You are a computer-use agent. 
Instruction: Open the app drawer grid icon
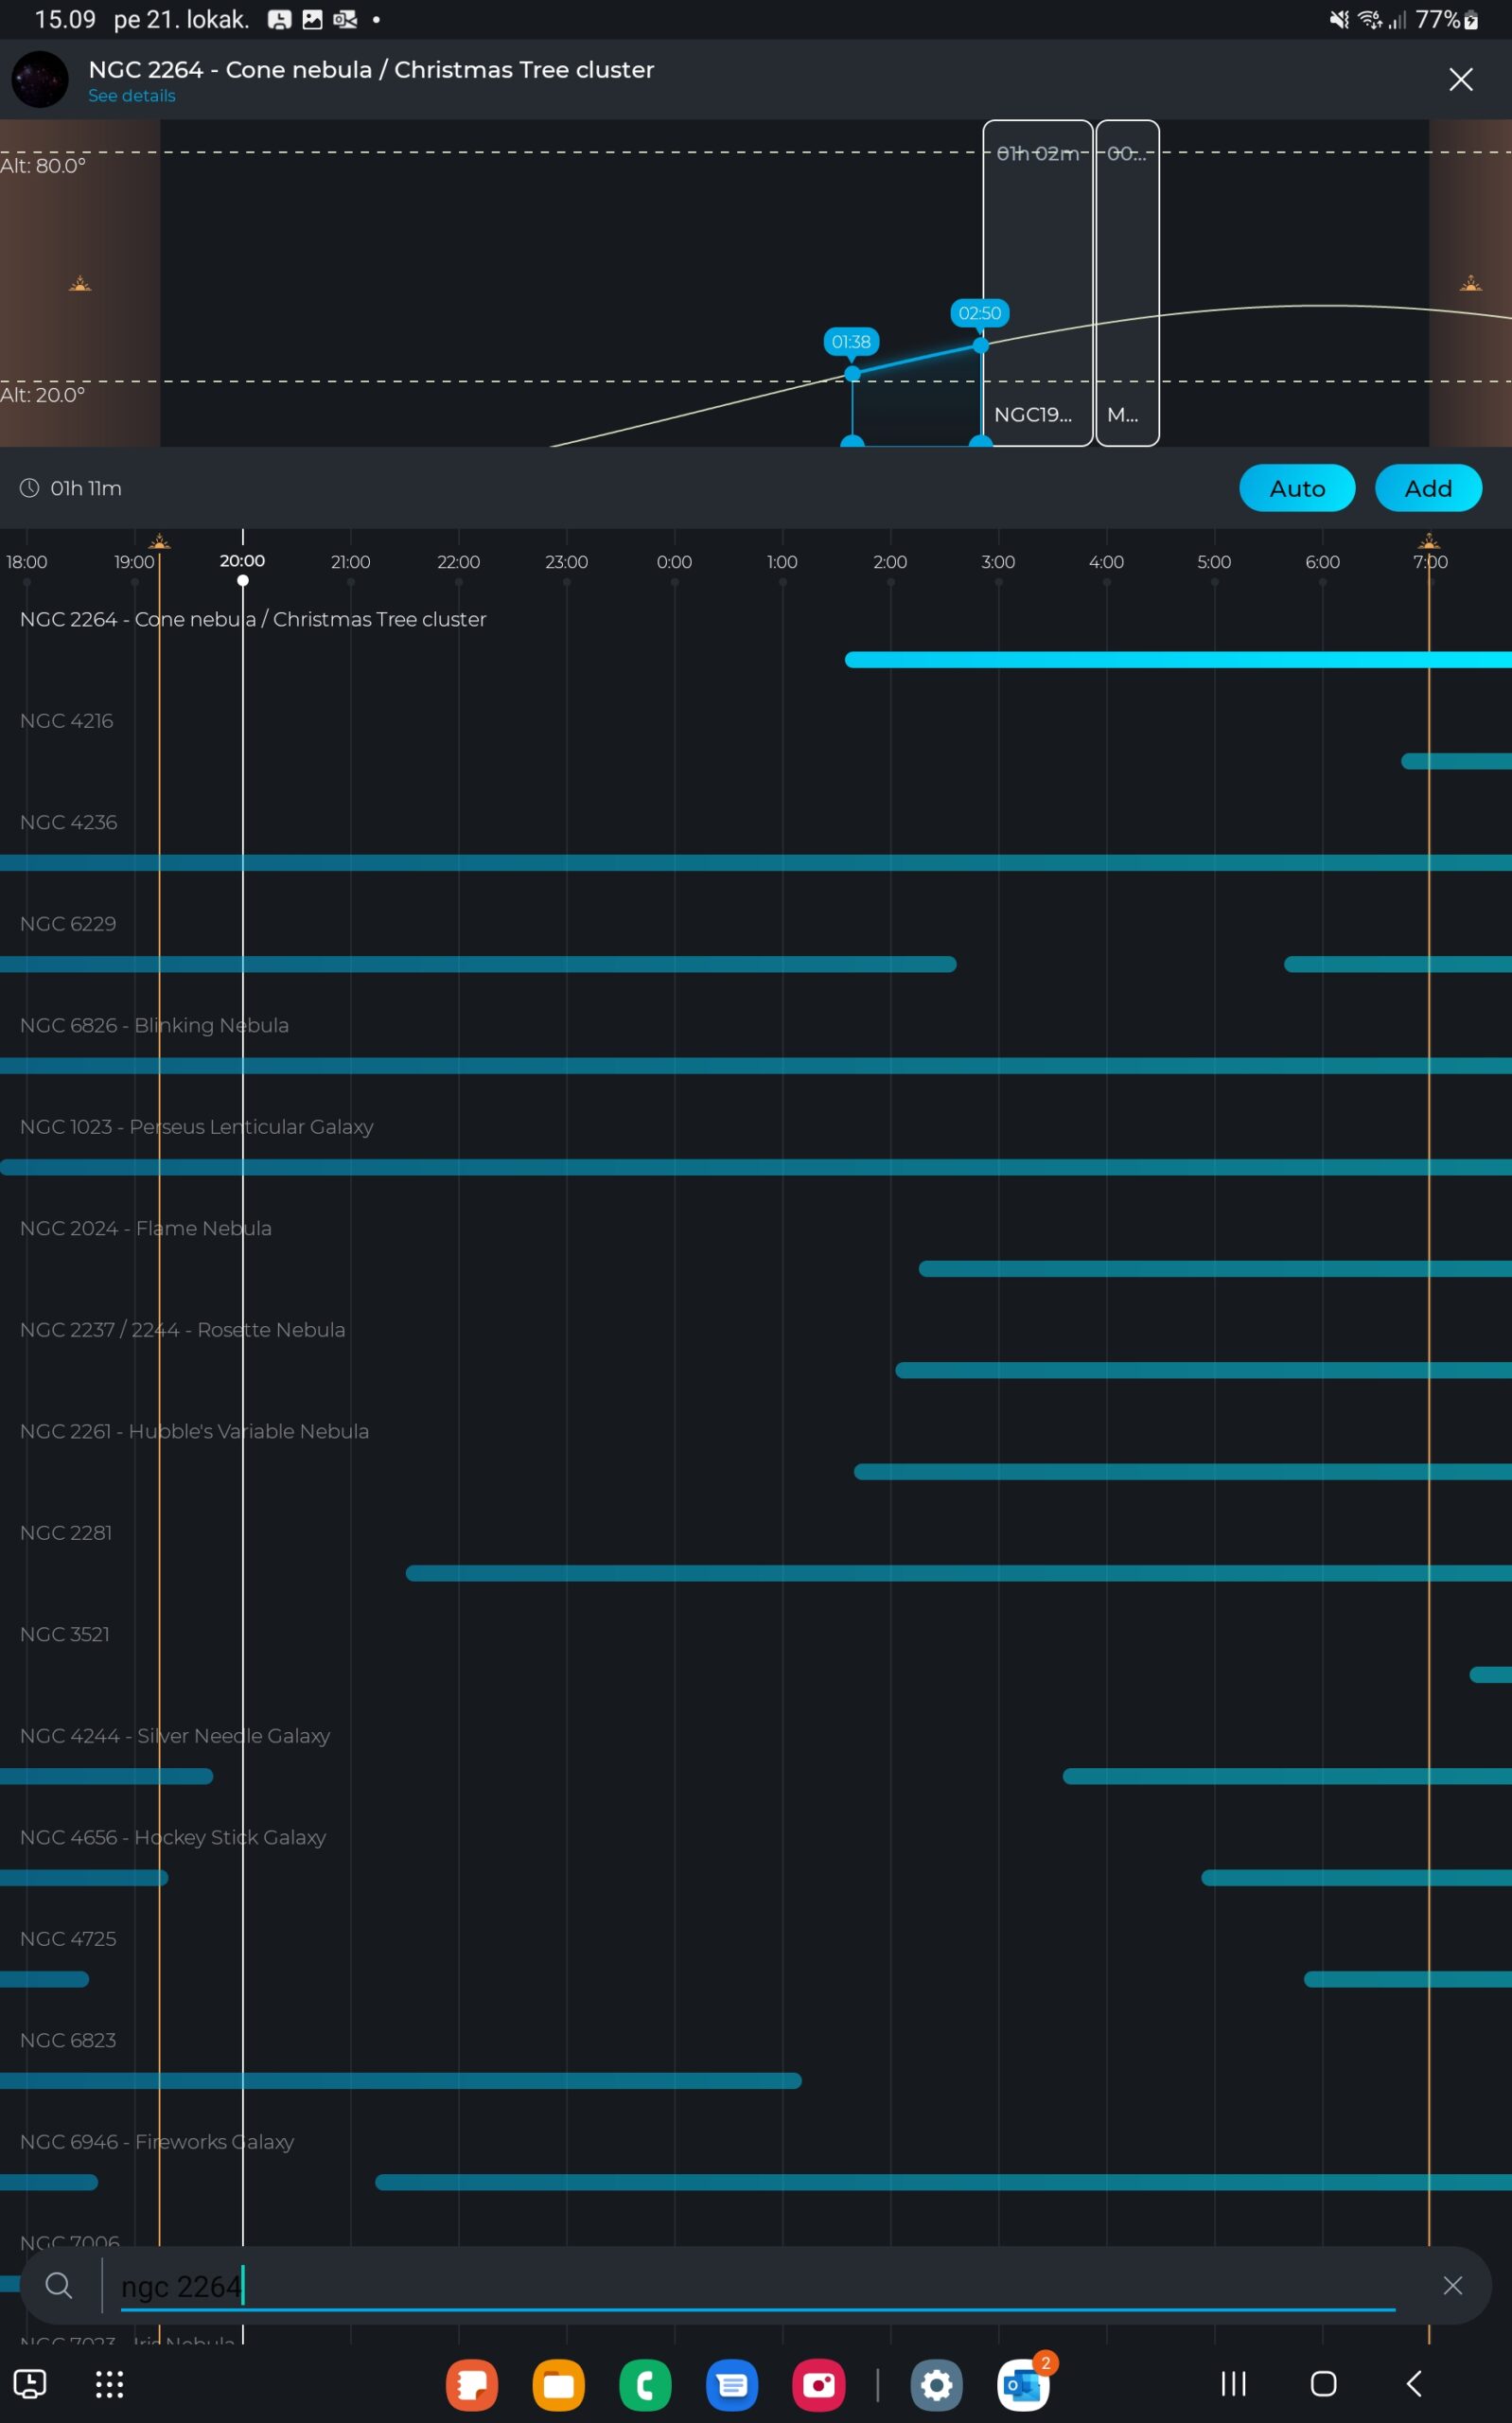109,2385
